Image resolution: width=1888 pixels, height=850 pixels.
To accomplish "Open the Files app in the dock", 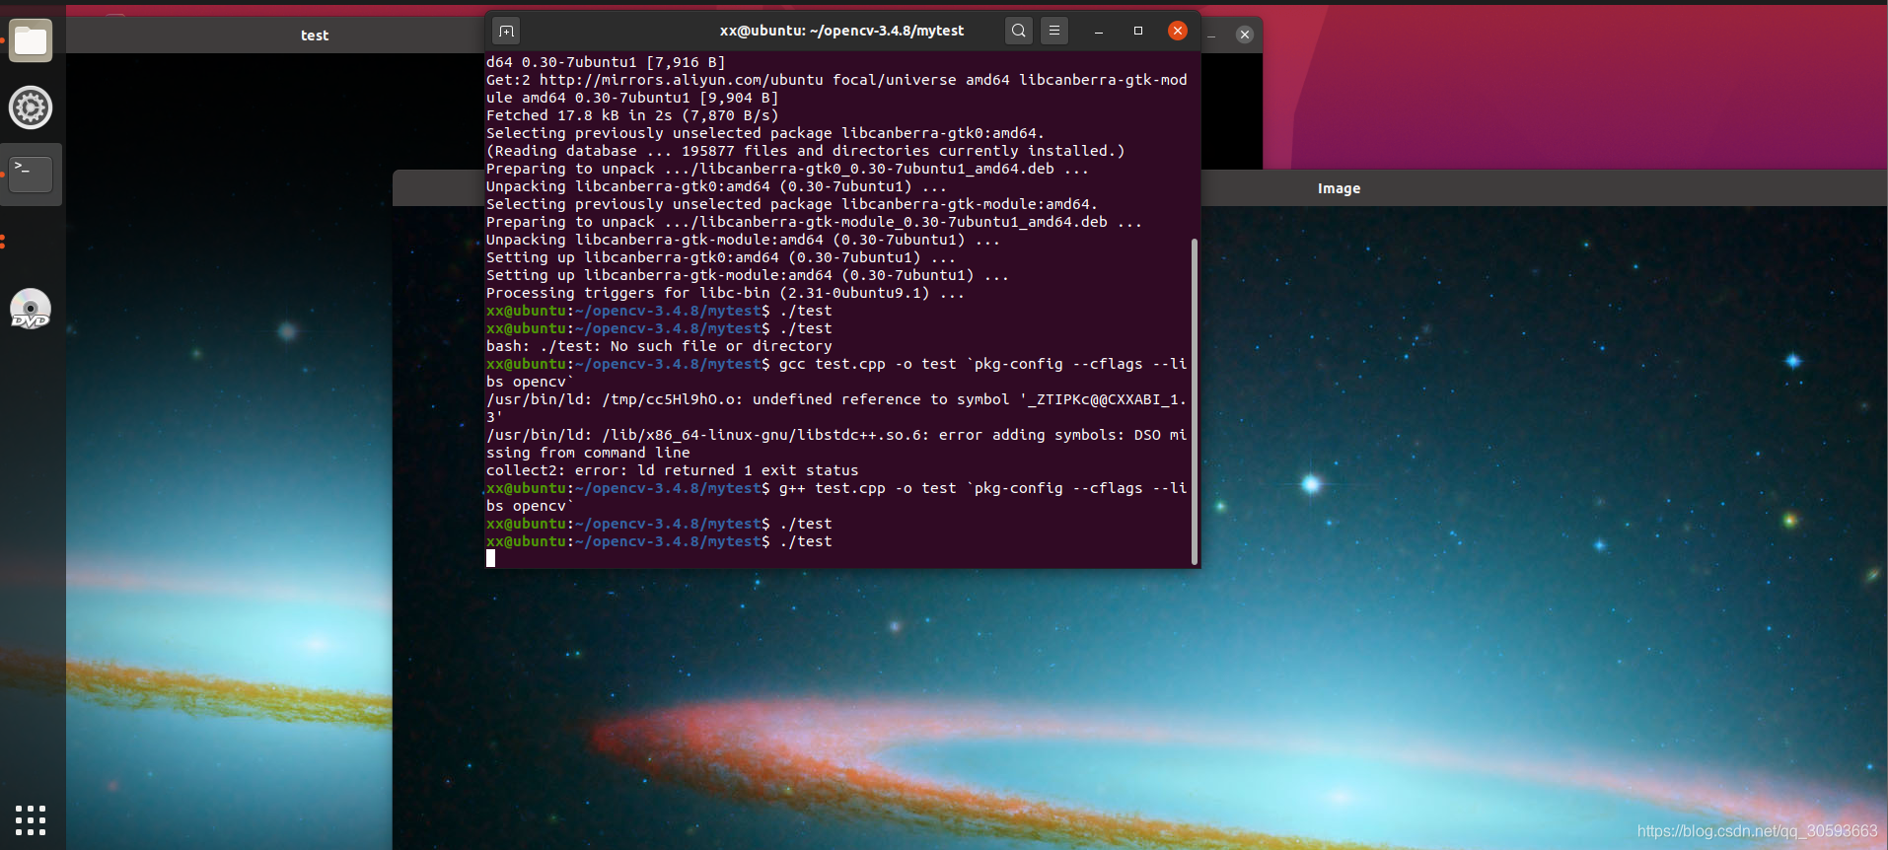I will point(31,40).
